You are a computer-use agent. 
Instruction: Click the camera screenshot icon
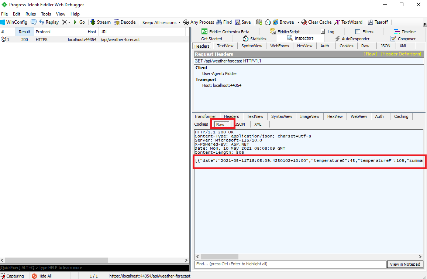259,22
